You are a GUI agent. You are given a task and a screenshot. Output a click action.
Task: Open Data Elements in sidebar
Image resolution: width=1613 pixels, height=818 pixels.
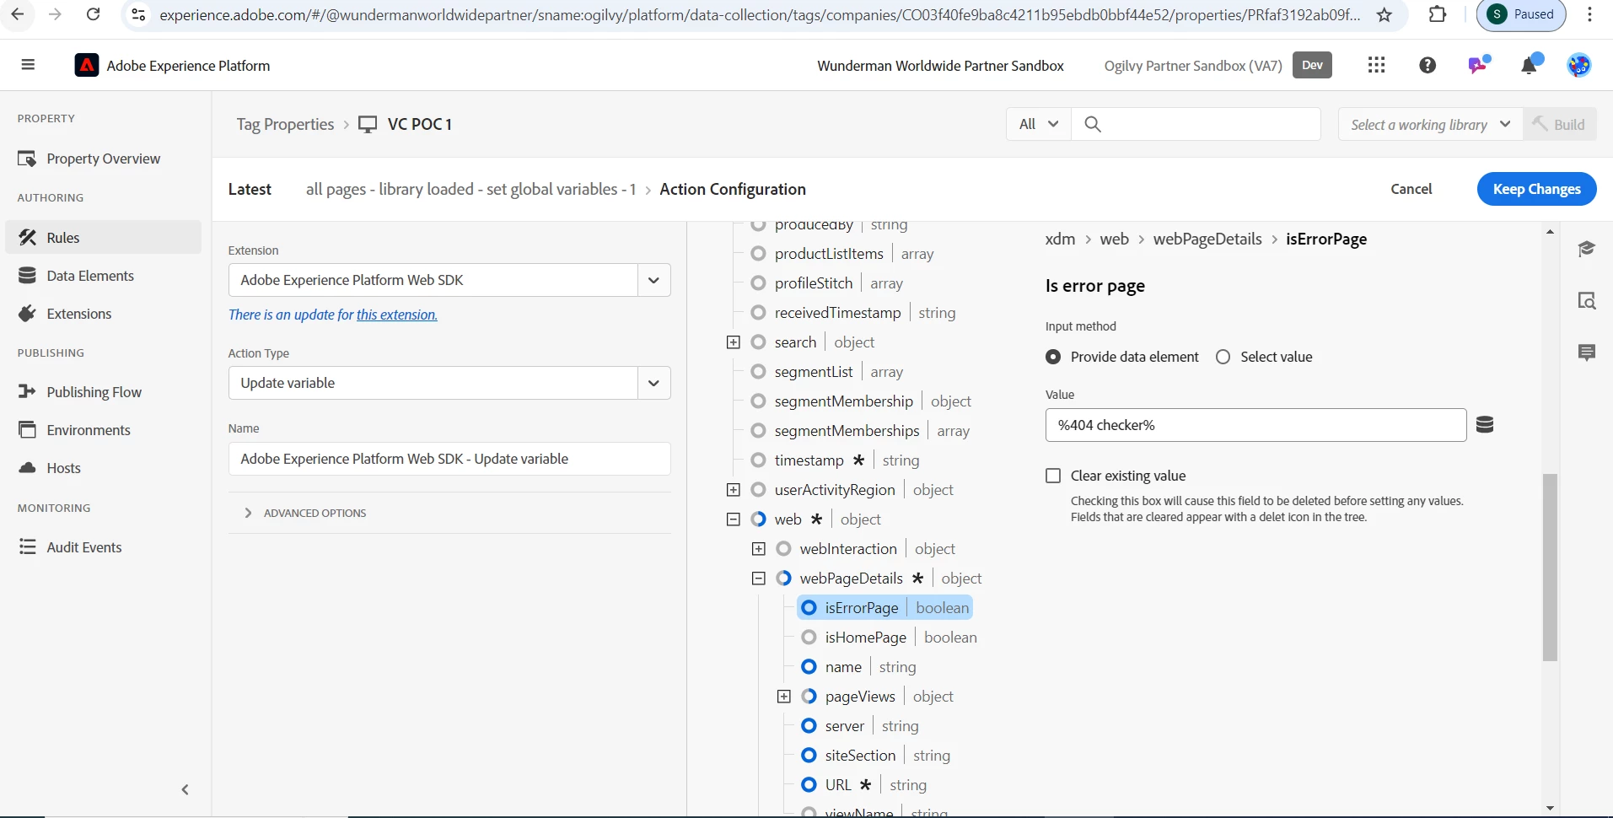[103, 276]
